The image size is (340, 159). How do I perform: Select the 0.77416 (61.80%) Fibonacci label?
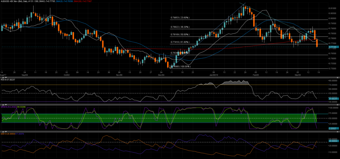click(x=180, y=42)
